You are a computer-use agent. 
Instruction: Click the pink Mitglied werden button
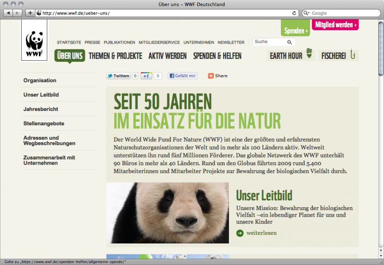coord(335,25)
